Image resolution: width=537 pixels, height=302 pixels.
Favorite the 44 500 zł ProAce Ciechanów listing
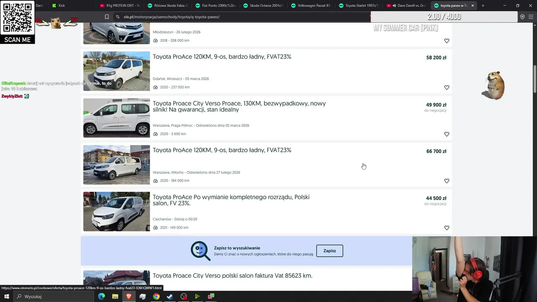click(446, 228)
